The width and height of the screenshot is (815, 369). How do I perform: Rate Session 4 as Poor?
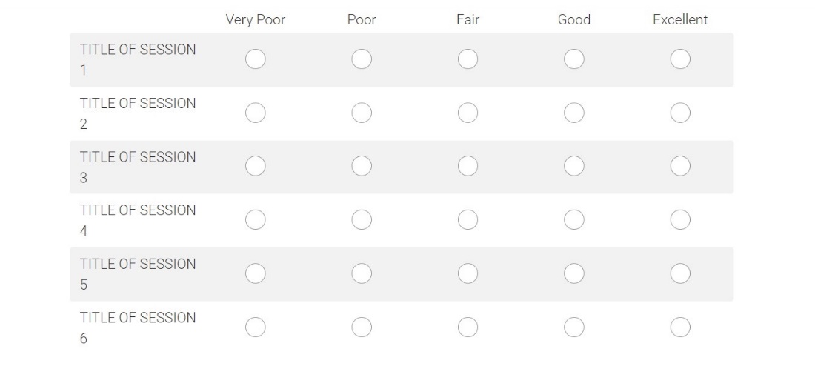point(362,220)
